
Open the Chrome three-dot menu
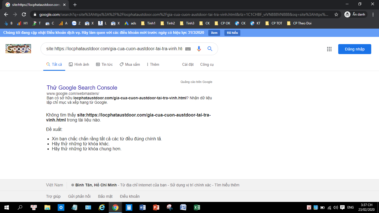pos(373,14)
